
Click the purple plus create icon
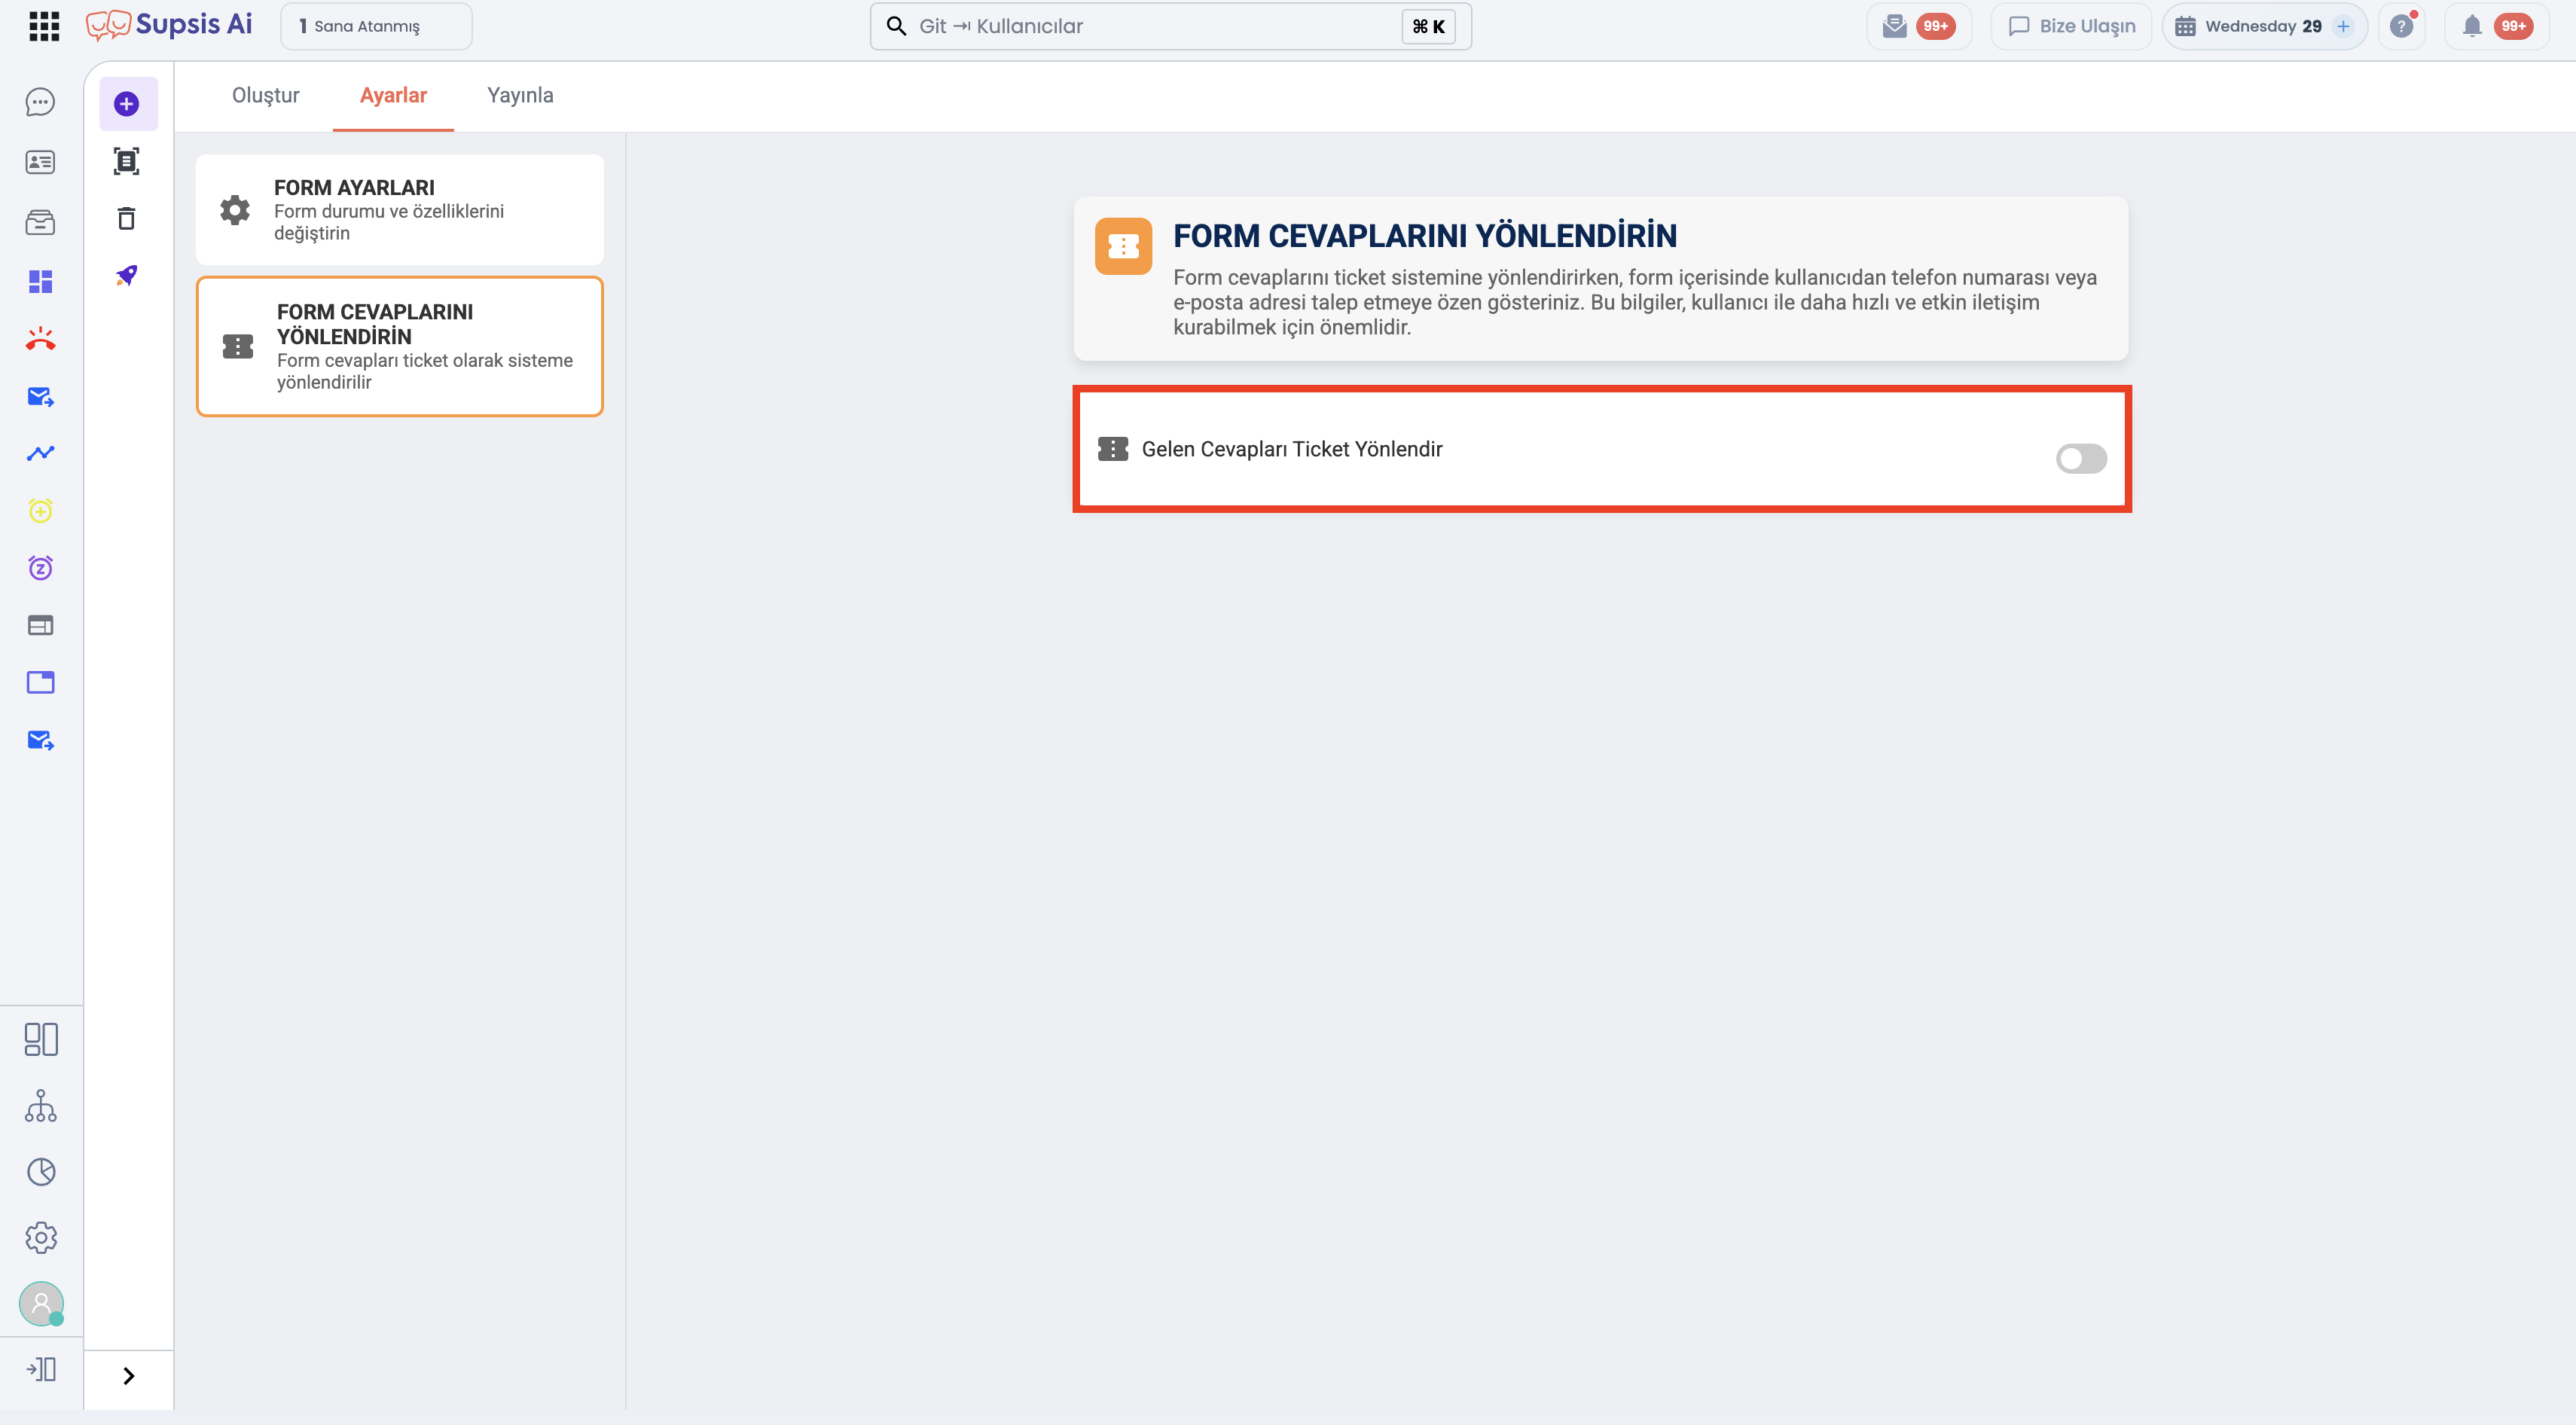coord(127,104)
